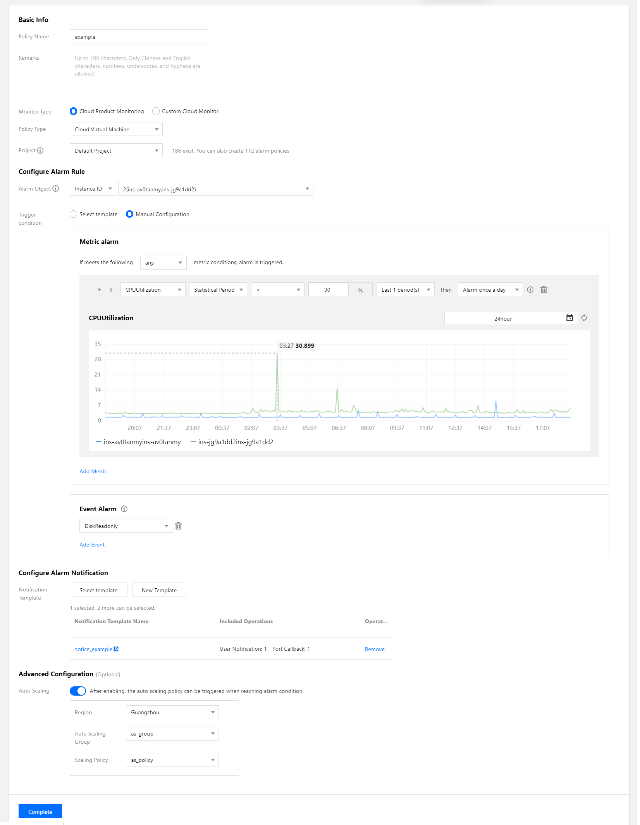Open the Guangzhou region dropdown
Image resolution: width=640 pixels, height=825 pixels.
tap(172, 712)
